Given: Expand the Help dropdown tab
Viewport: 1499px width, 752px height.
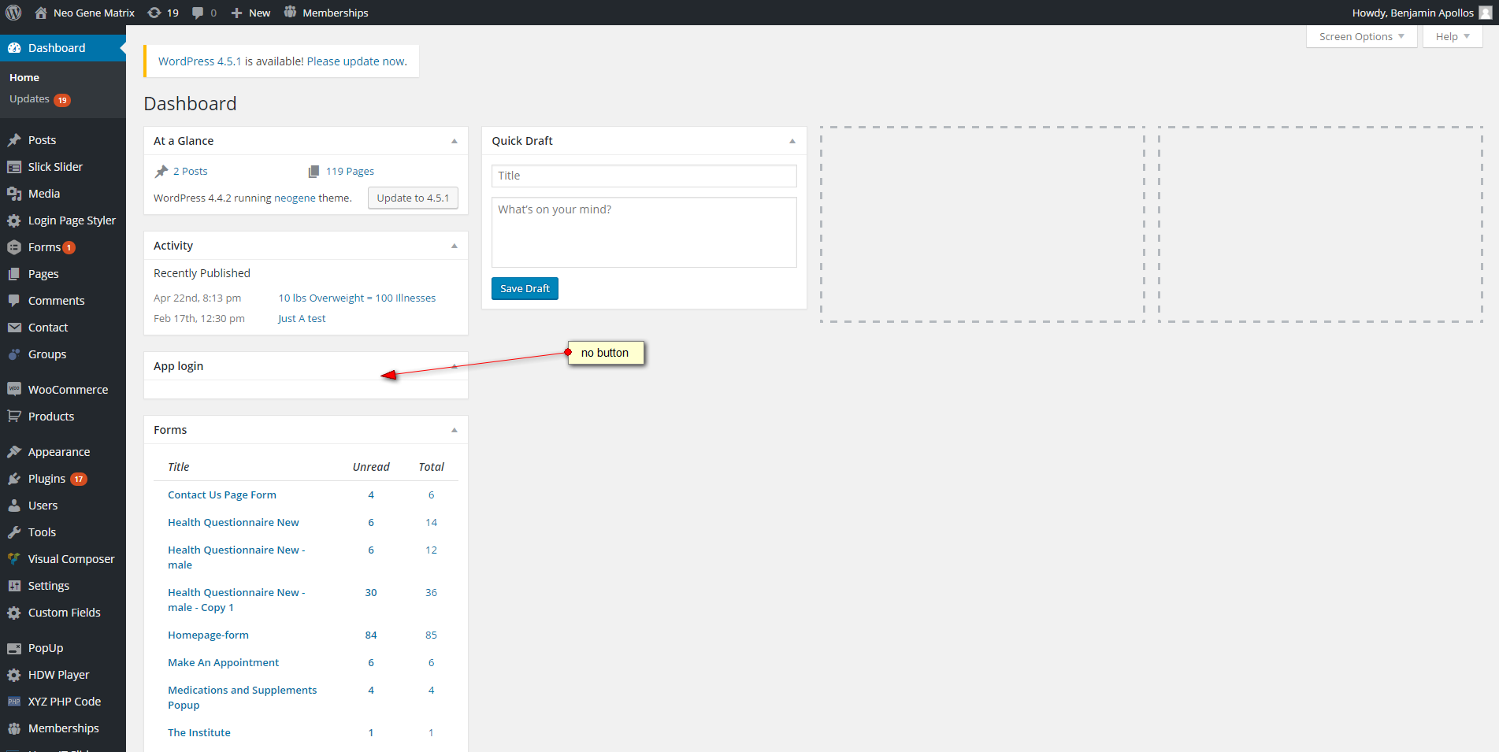Looking at the screenshot, I should tap(1453, 37).
